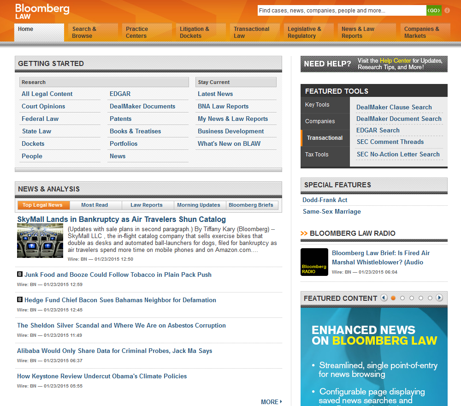
Task: Open the Companies & Markets menu
Action: coord(425,32)
